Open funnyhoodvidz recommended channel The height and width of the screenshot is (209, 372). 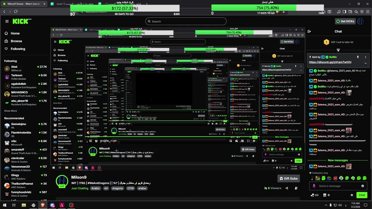tap(26, 194)
